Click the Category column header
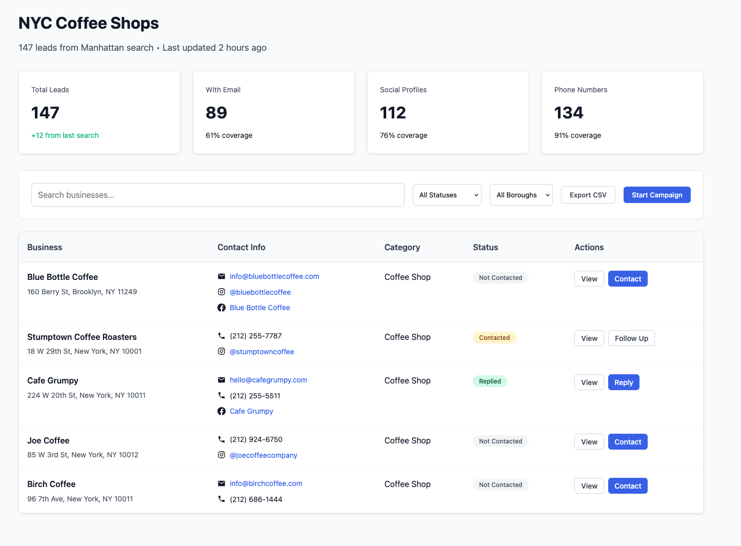 402,247
